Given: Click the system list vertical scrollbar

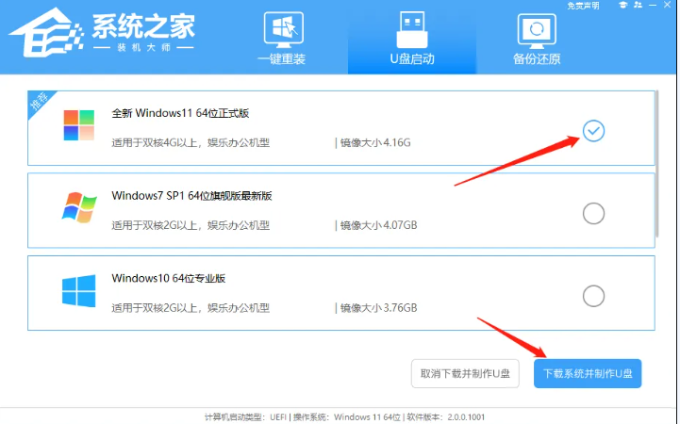Looking at the screenshot, I should coord(657,164).
